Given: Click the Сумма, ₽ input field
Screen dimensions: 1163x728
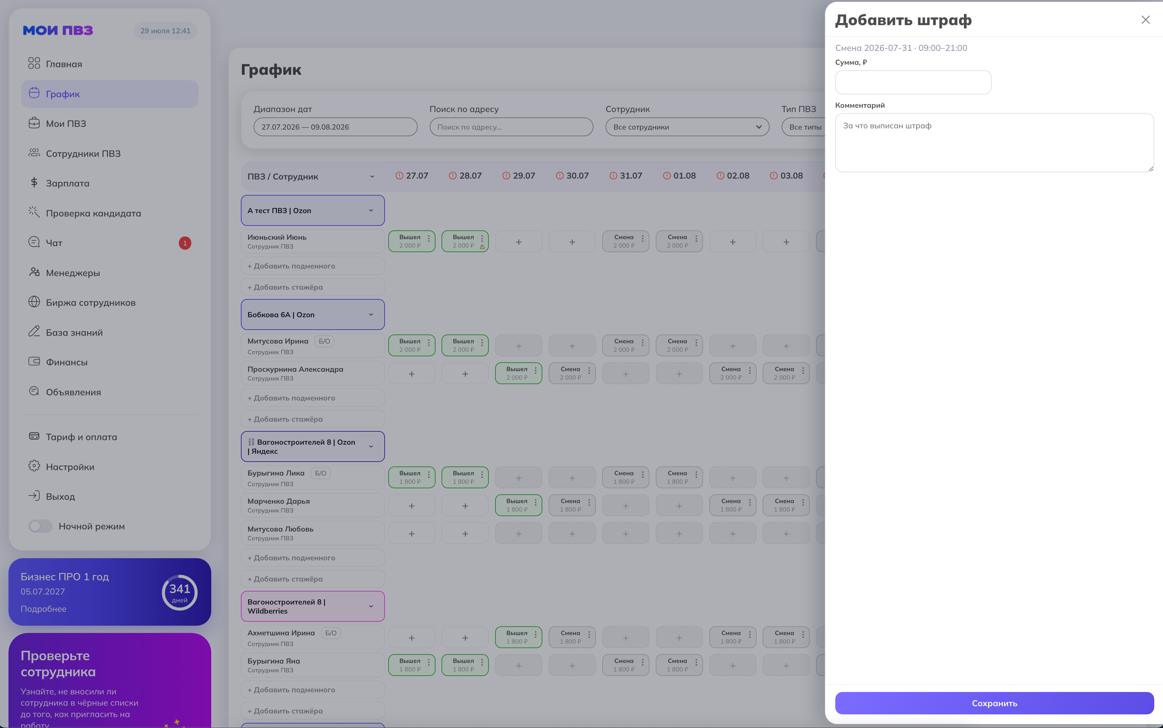Looking at the screenshot, I should click(913, 82).
